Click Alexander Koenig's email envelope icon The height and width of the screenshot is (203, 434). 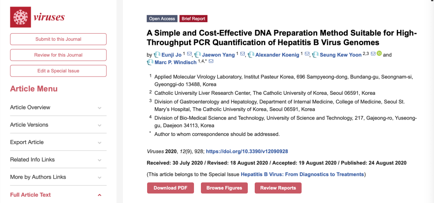(x=307, y=55)
